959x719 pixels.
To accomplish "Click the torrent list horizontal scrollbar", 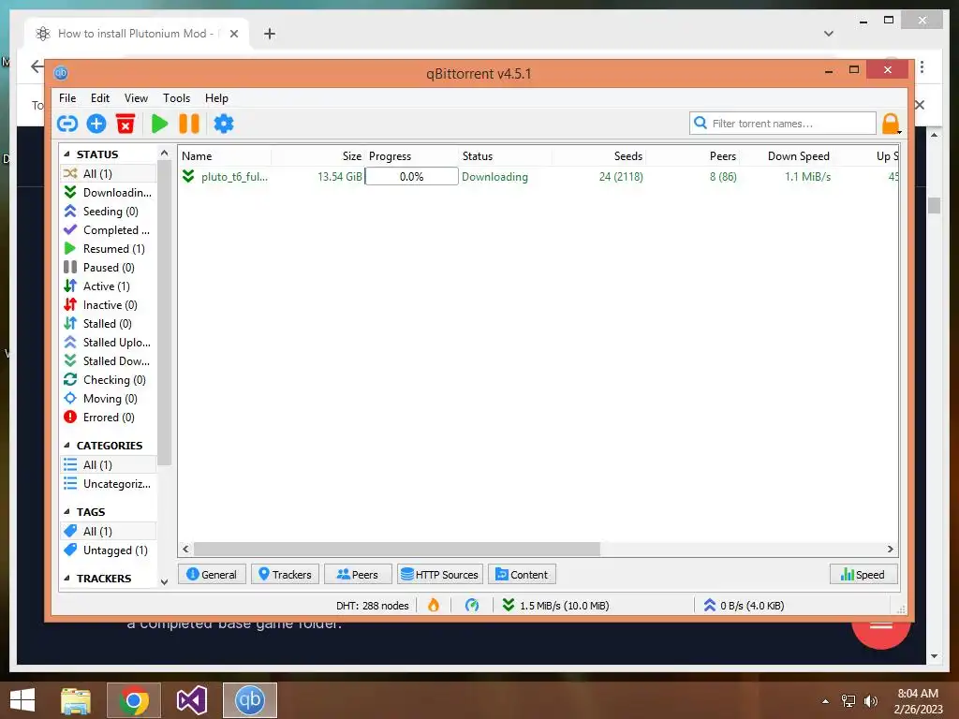I will [x=396, y=549].
